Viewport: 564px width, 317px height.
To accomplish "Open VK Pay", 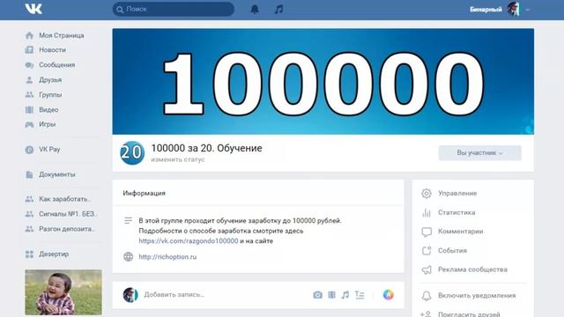I will (49, 149).
